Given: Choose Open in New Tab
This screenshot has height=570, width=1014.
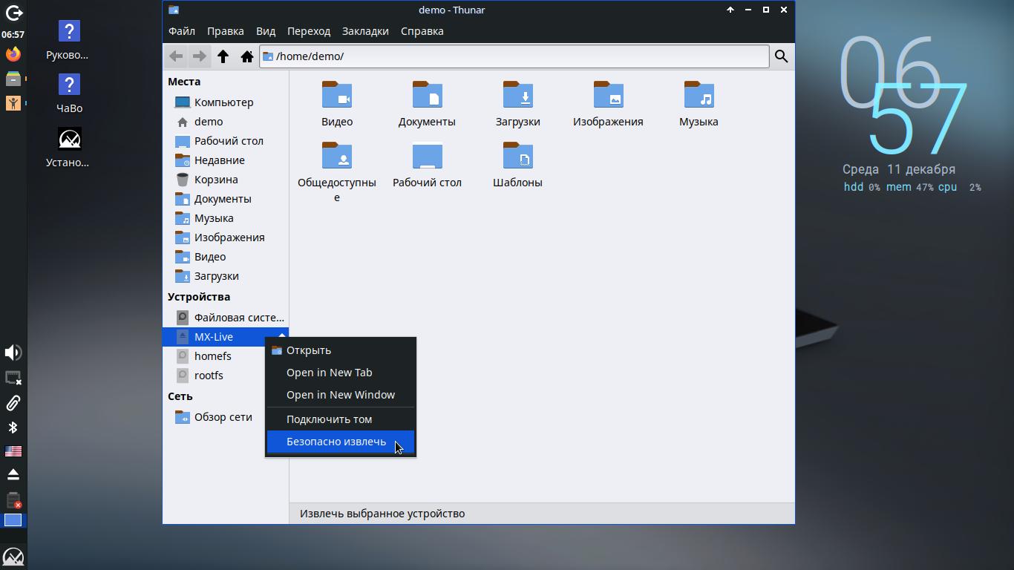Looking at the screenshot, I should (x=341, y=373).
